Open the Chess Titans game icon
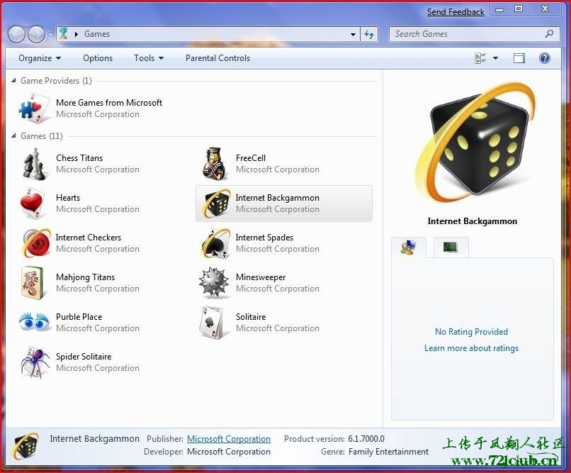 (x=34, y=164)
